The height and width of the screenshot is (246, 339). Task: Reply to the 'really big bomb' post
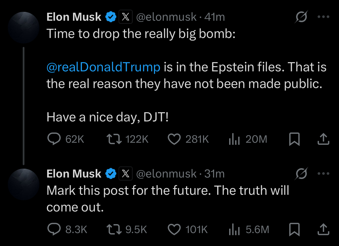click(x=53, y=139)
